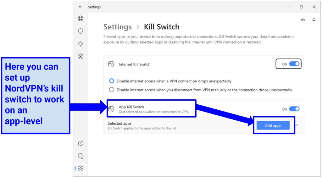
Task: Click the Selected apps label
Action: click(x=119, y=123)
